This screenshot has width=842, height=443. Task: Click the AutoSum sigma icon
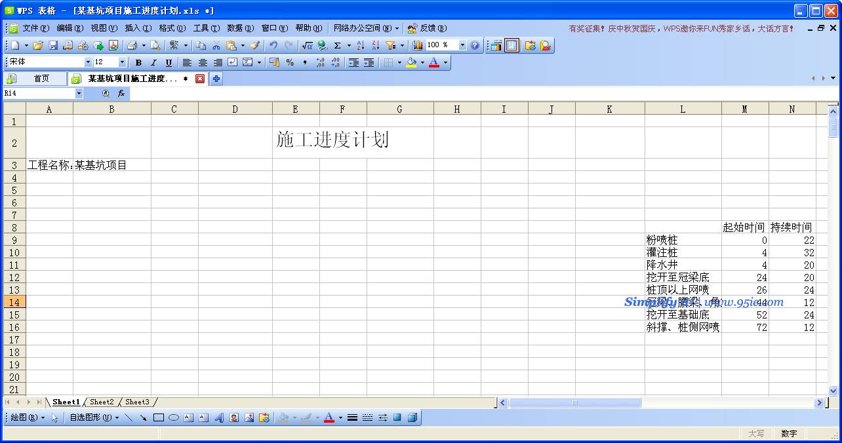tap(337, 45)
